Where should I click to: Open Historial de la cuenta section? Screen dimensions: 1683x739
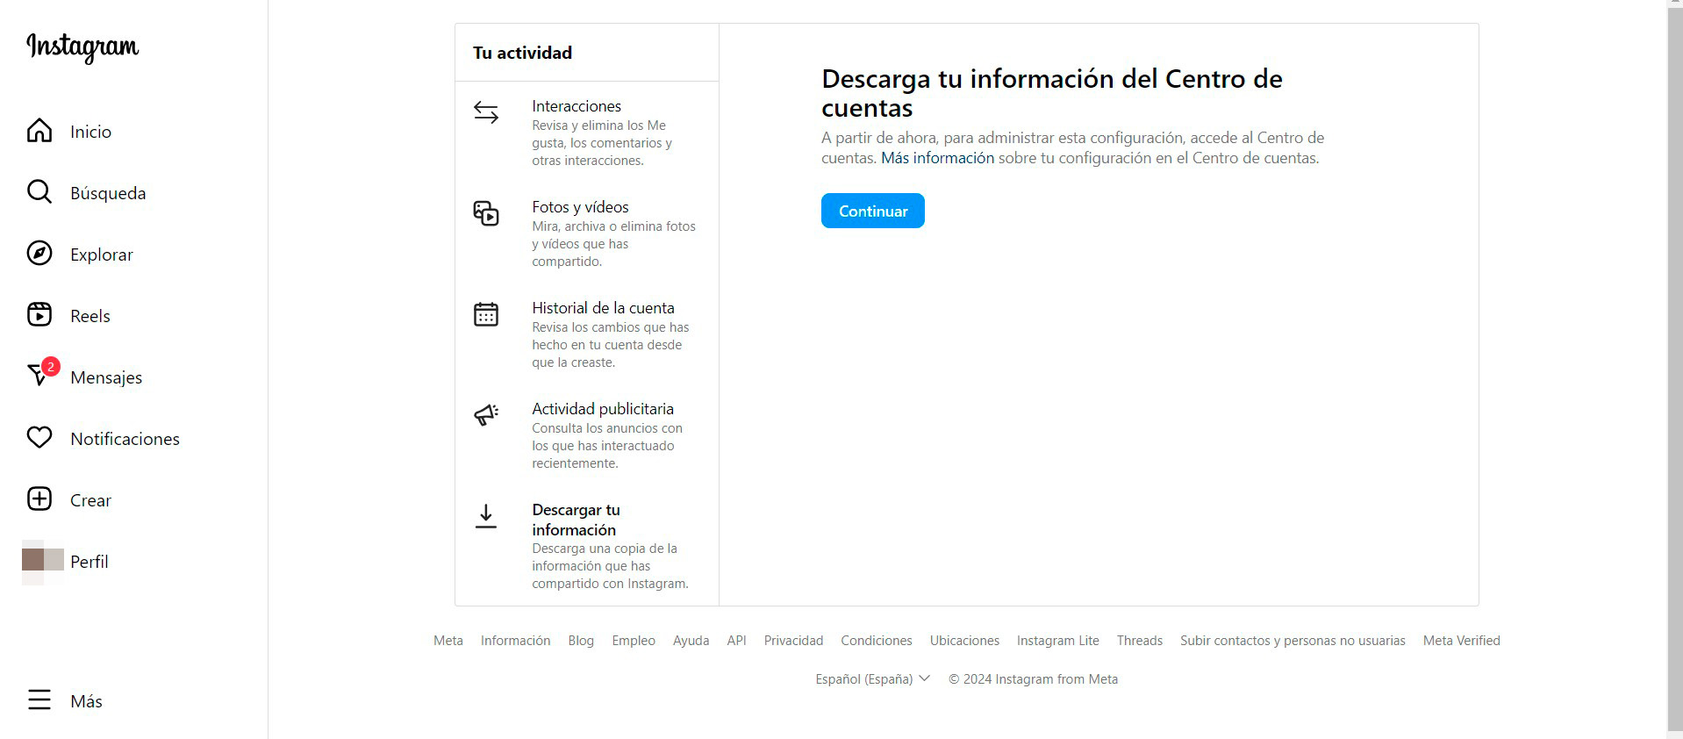click(x=587, y=334)
